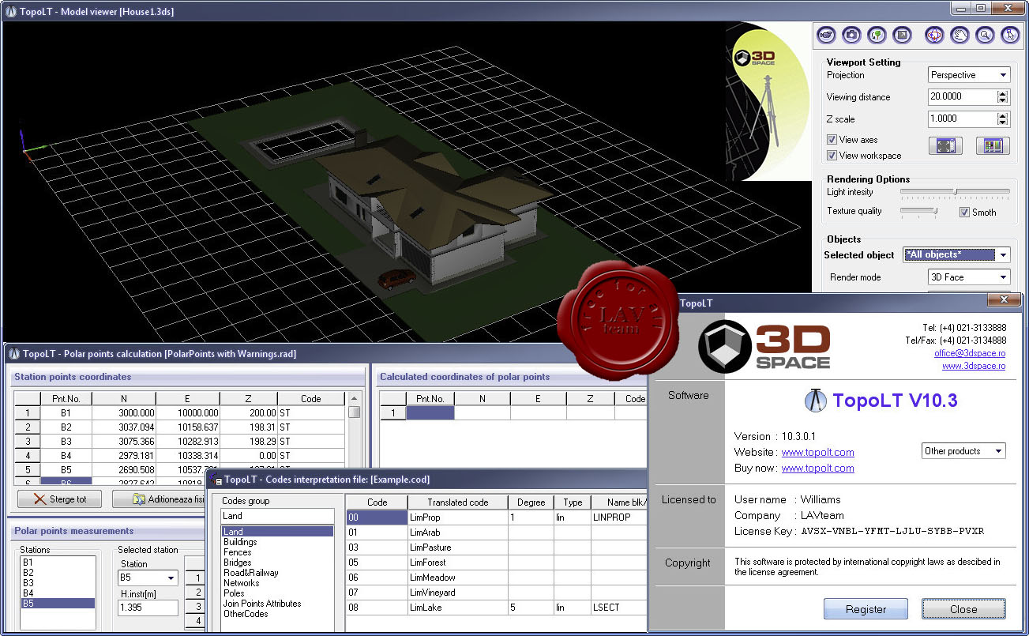Open the www.topolt.com Website link
Image resolution: width=1029 pixels, height=636 pixels.
click(817, 453)
